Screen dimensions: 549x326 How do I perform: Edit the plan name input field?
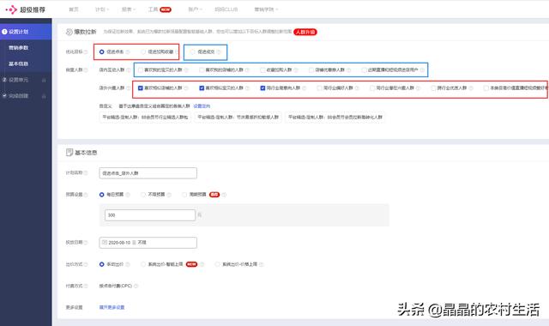148,173
